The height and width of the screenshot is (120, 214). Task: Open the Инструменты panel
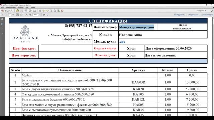(x=180, y=15)
